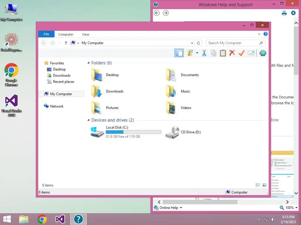
Task: Go forward in Windows Help and Support
Action: tap(166, 13)
